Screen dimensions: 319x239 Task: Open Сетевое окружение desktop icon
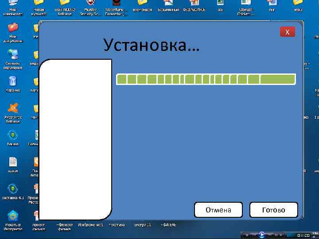click(13, 59)
